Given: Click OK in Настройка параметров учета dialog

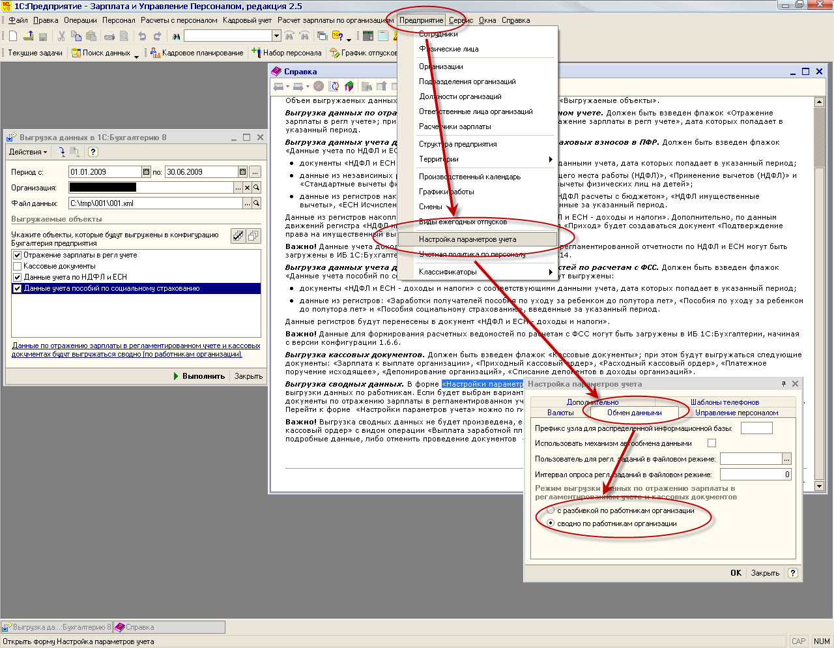Looking at the screenshot, I should point(736,573).
